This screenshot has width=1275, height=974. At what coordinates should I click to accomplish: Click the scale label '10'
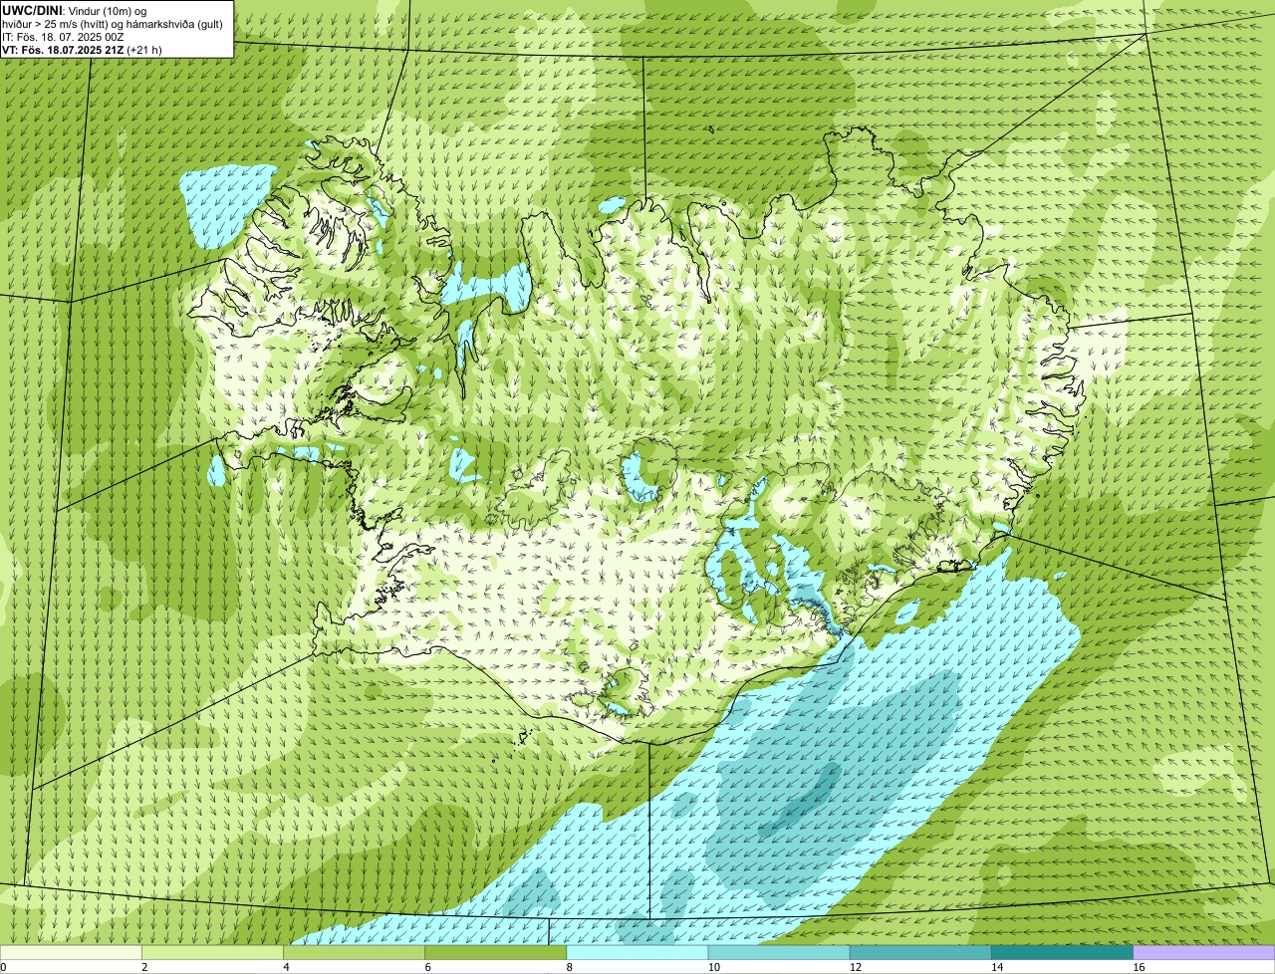pyautogui.click(x=713, y=967)
